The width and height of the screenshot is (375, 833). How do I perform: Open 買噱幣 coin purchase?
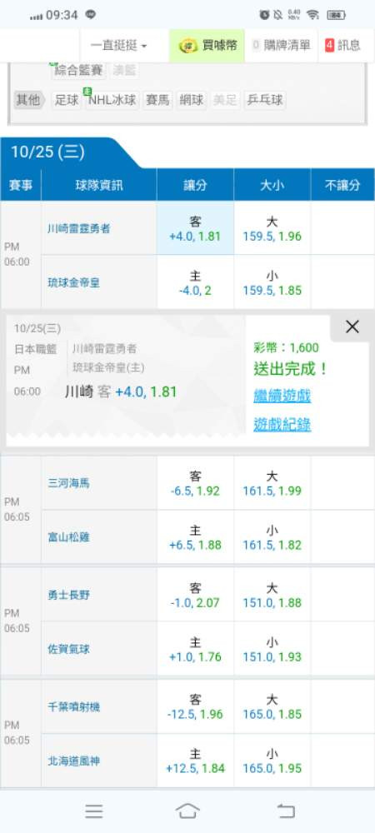(207, 46)
